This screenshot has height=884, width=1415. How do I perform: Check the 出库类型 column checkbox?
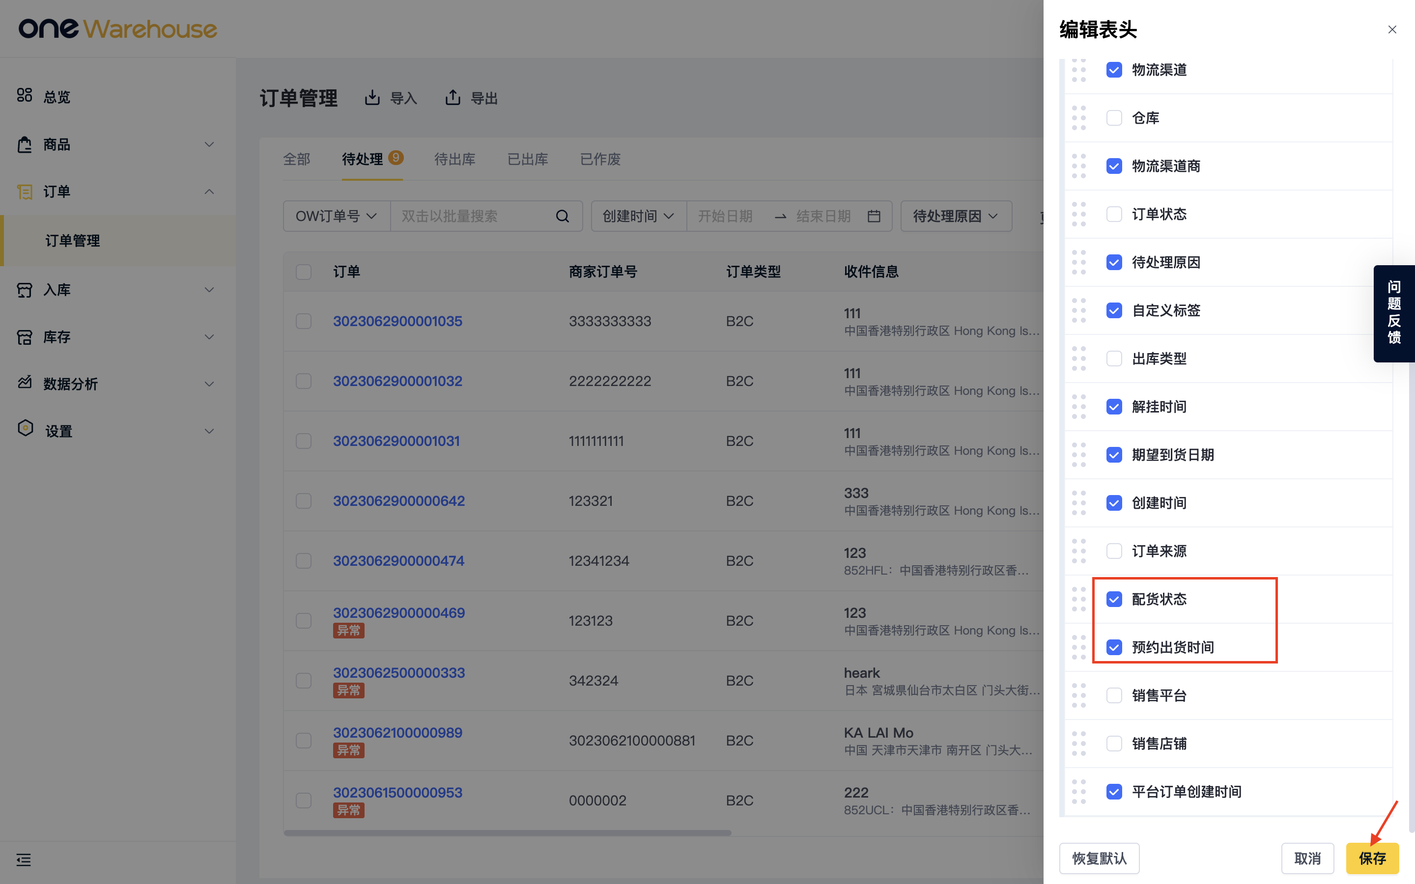pos(1114,359)
